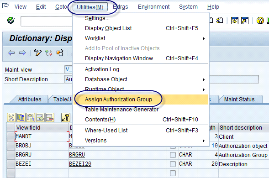Expand the Worklist submenu arrow

tap(204, 39)
